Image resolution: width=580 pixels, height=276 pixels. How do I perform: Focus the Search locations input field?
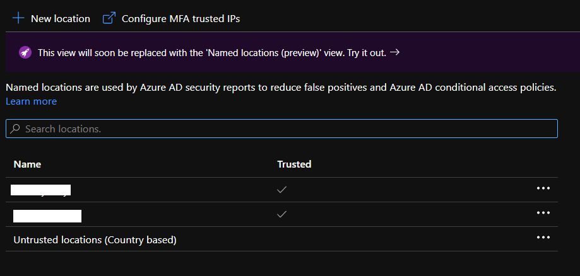click(x=284, y=129)
